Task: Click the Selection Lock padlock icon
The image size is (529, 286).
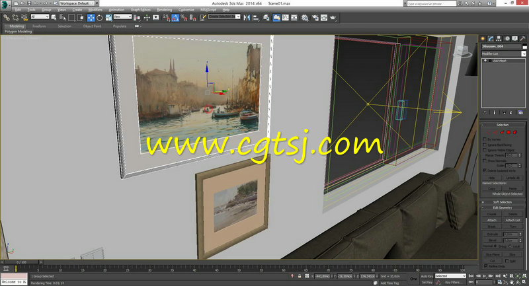Action: (300, 276)
